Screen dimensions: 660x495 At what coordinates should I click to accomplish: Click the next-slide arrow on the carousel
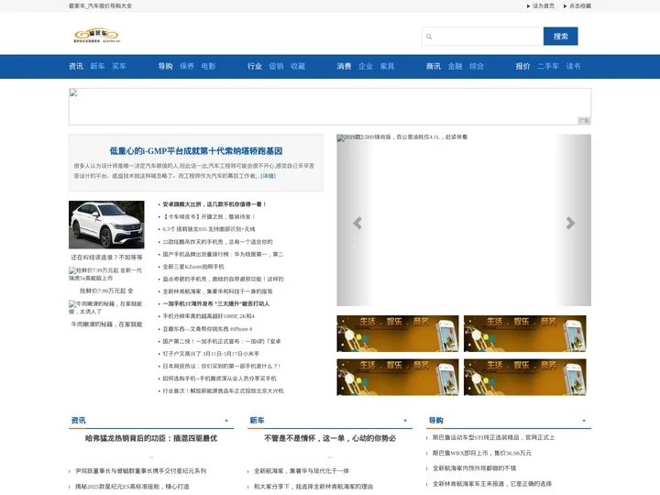[570, 223]
